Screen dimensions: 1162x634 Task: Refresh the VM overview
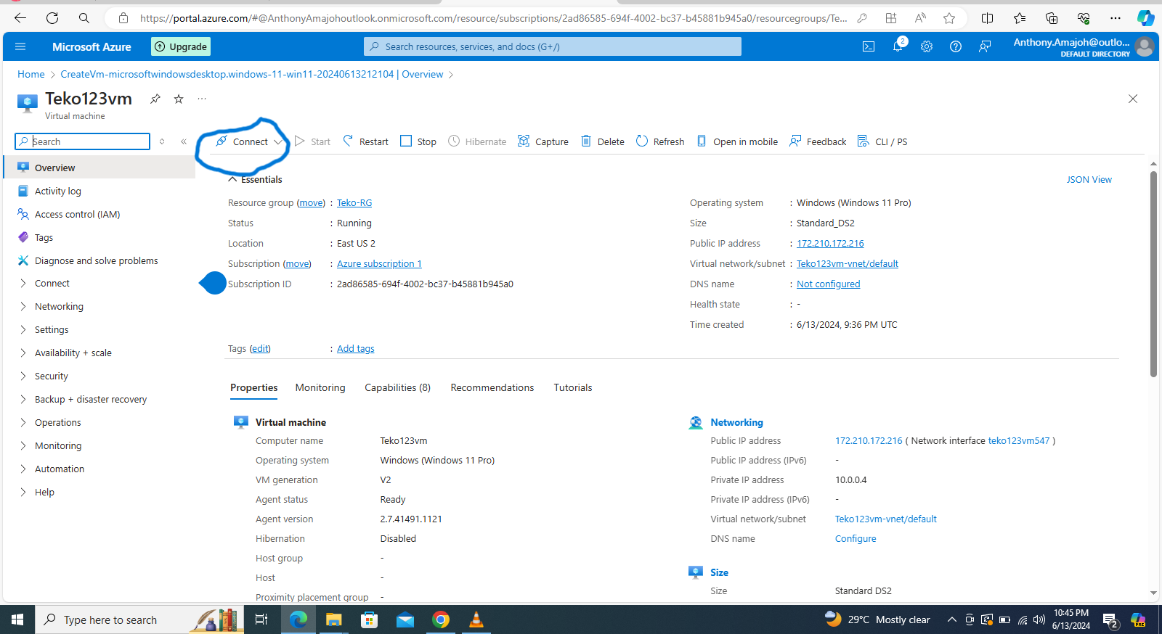point(660,141)
